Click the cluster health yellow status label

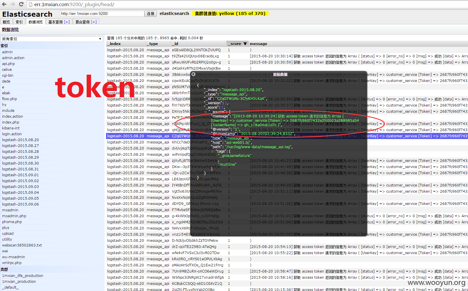[x=230, y=13]
